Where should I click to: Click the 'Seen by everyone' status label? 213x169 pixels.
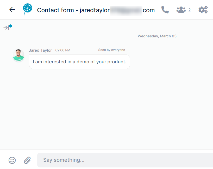click(112, 50)
